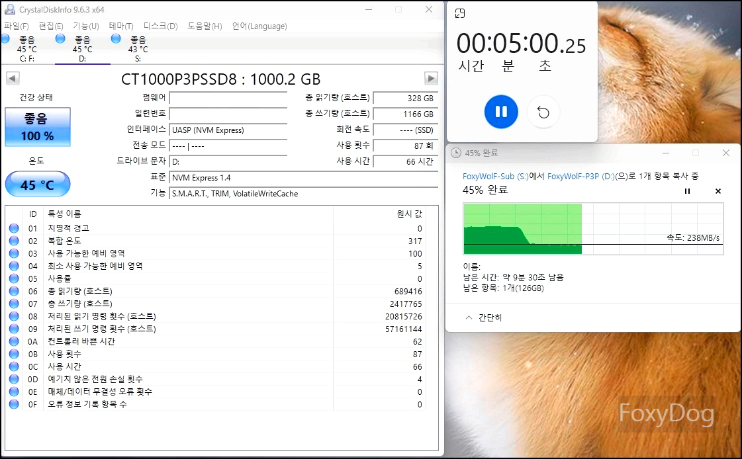Screen dimensions: 742x459
Task: Select the 처리된 읽기 명령 횟수 (호스트) row
Action: pos(216,316)
